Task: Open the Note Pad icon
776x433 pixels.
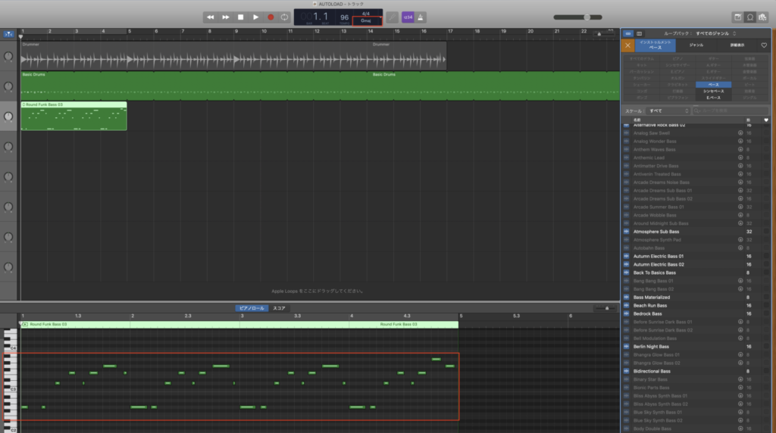Action: 737,17
